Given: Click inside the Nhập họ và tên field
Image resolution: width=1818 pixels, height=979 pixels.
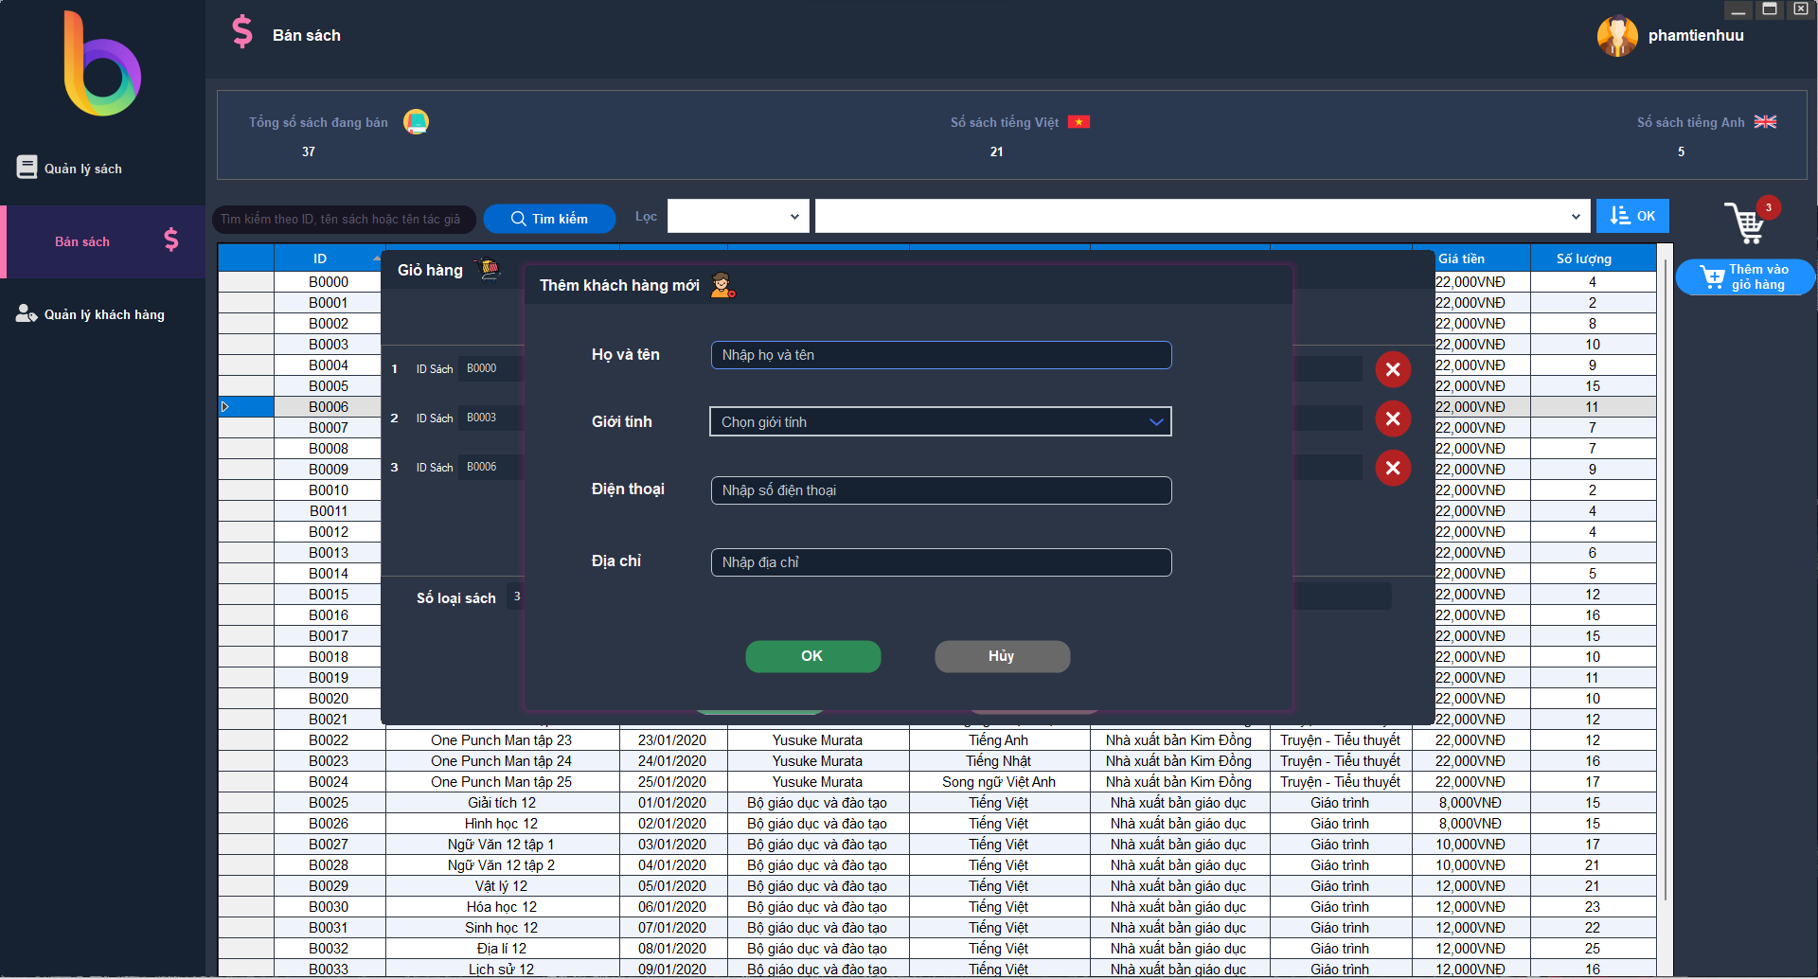Looking at the screenshot, I should pos(939,355).
